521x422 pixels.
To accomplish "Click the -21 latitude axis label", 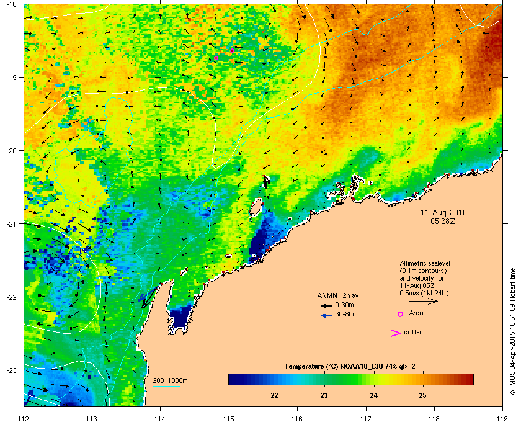I will point(12,224).
